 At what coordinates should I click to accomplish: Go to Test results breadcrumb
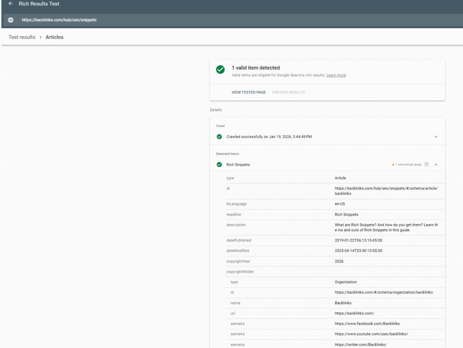tap(22, 37)
